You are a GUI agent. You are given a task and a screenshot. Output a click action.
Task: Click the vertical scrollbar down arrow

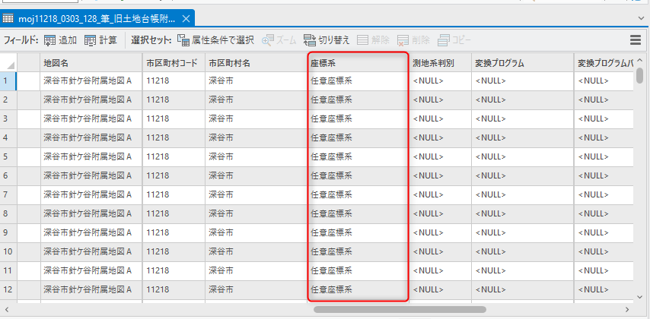click(640, 297)
